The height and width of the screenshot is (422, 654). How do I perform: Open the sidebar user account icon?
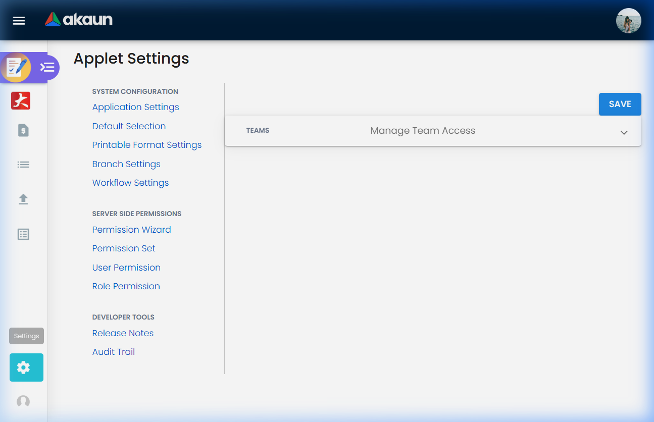pos(23,402)
